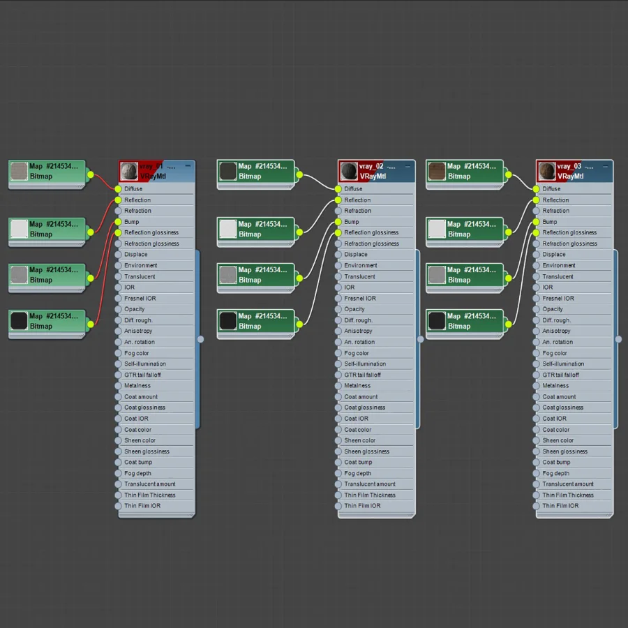This screenshot has height=628, width=628.
Task: Collapse the vray_03 node with minus button
Action: 606,166
